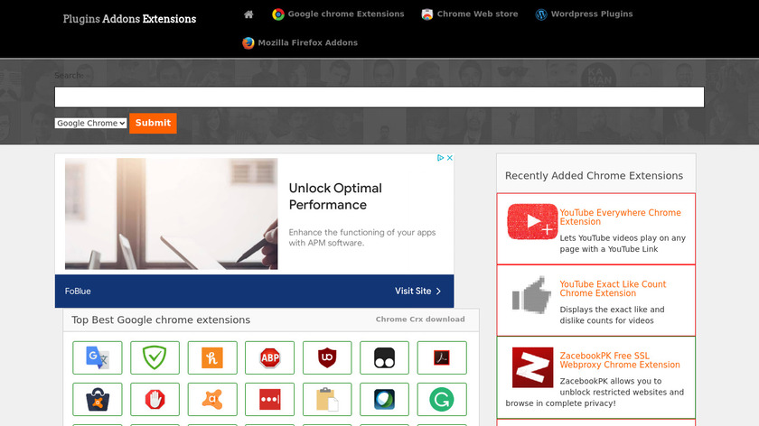759x426 pixels.
Task: Click the Recently Added Chrome Extensions heading
Action: [x=594, y=175]
